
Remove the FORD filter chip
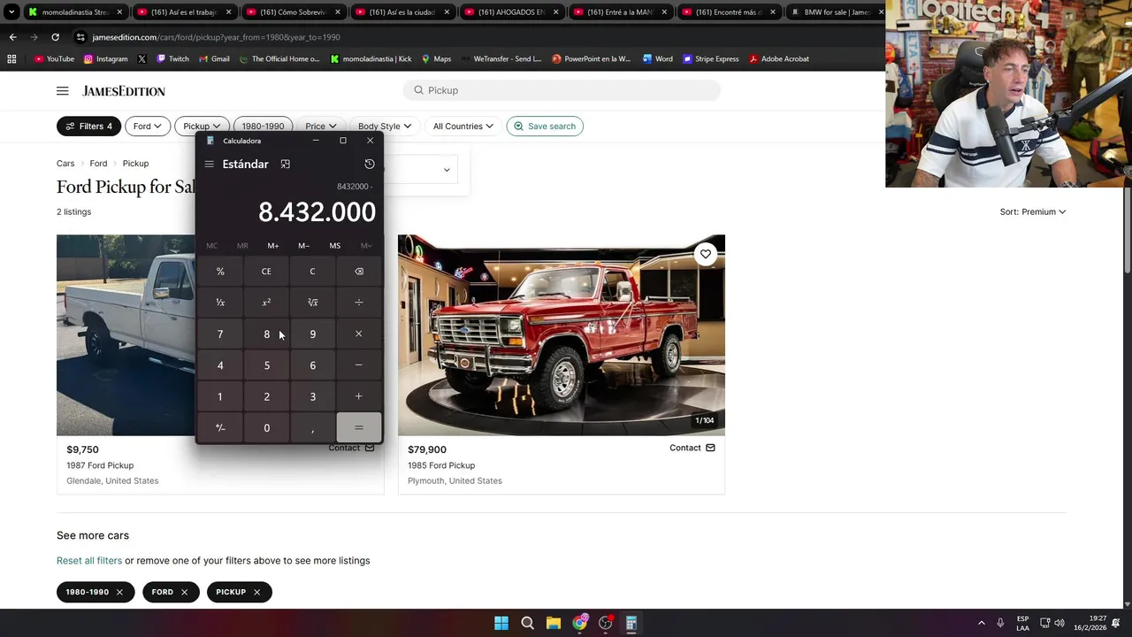pyautogui.click(x=184, y=592)
